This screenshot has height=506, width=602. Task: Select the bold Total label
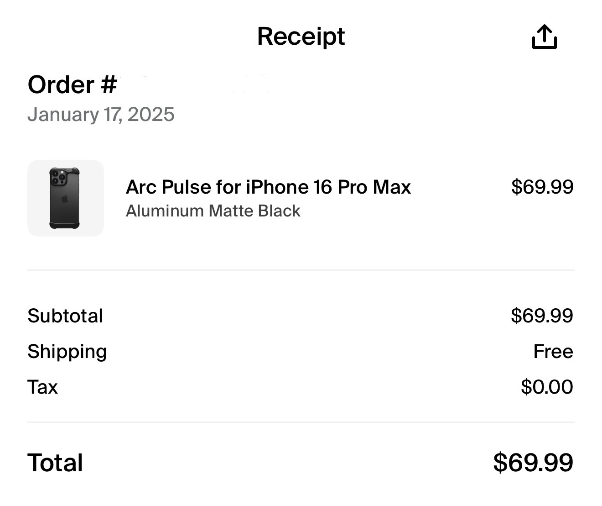pos(55,463)
